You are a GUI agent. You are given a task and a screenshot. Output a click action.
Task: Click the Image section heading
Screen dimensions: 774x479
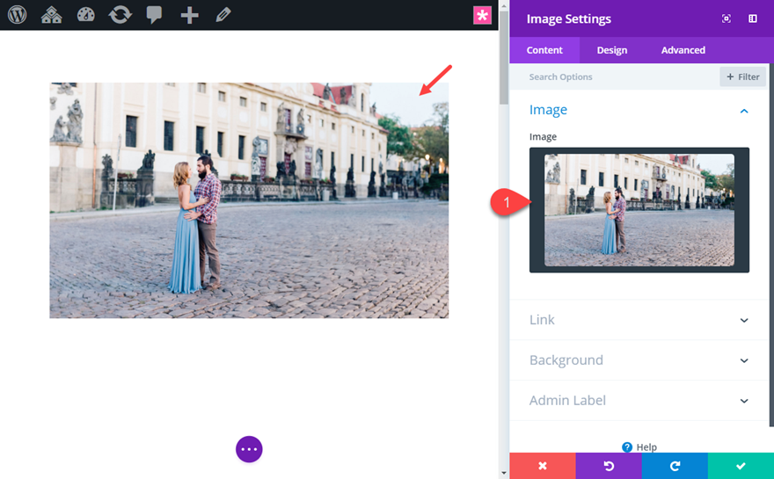pyautogui.click(x=548, y=110)
